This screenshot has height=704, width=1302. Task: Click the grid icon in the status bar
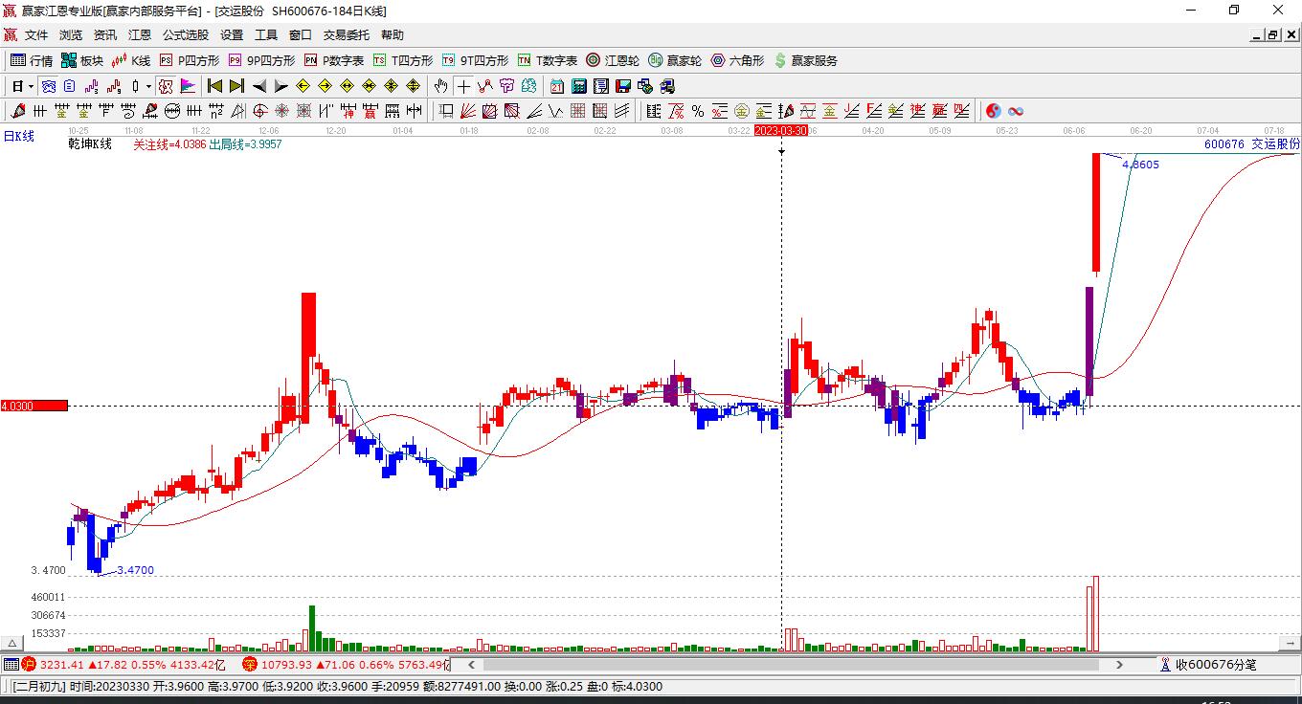pos(11,665)
